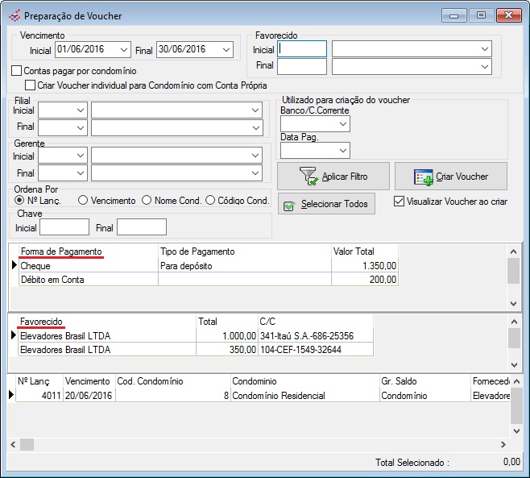Open the Vencimento Inicial date dropdown
This screenshot has height=478, width=530.
123,50
